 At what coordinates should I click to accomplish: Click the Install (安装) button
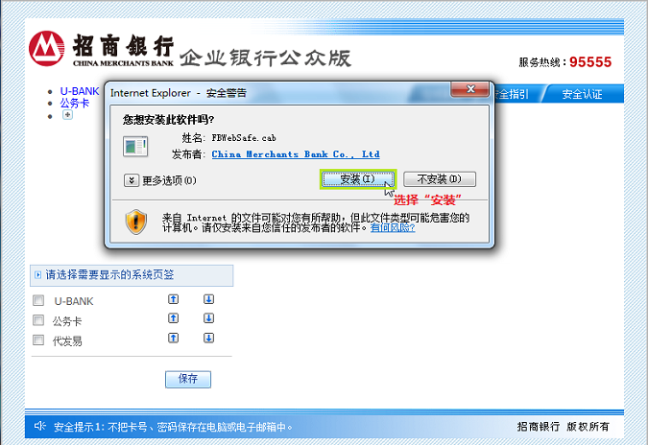point(358,179)
